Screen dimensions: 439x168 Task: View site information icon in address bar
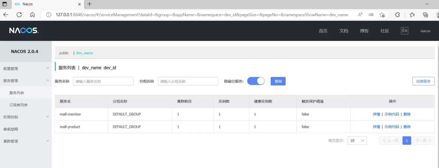(x=49, y=15)
